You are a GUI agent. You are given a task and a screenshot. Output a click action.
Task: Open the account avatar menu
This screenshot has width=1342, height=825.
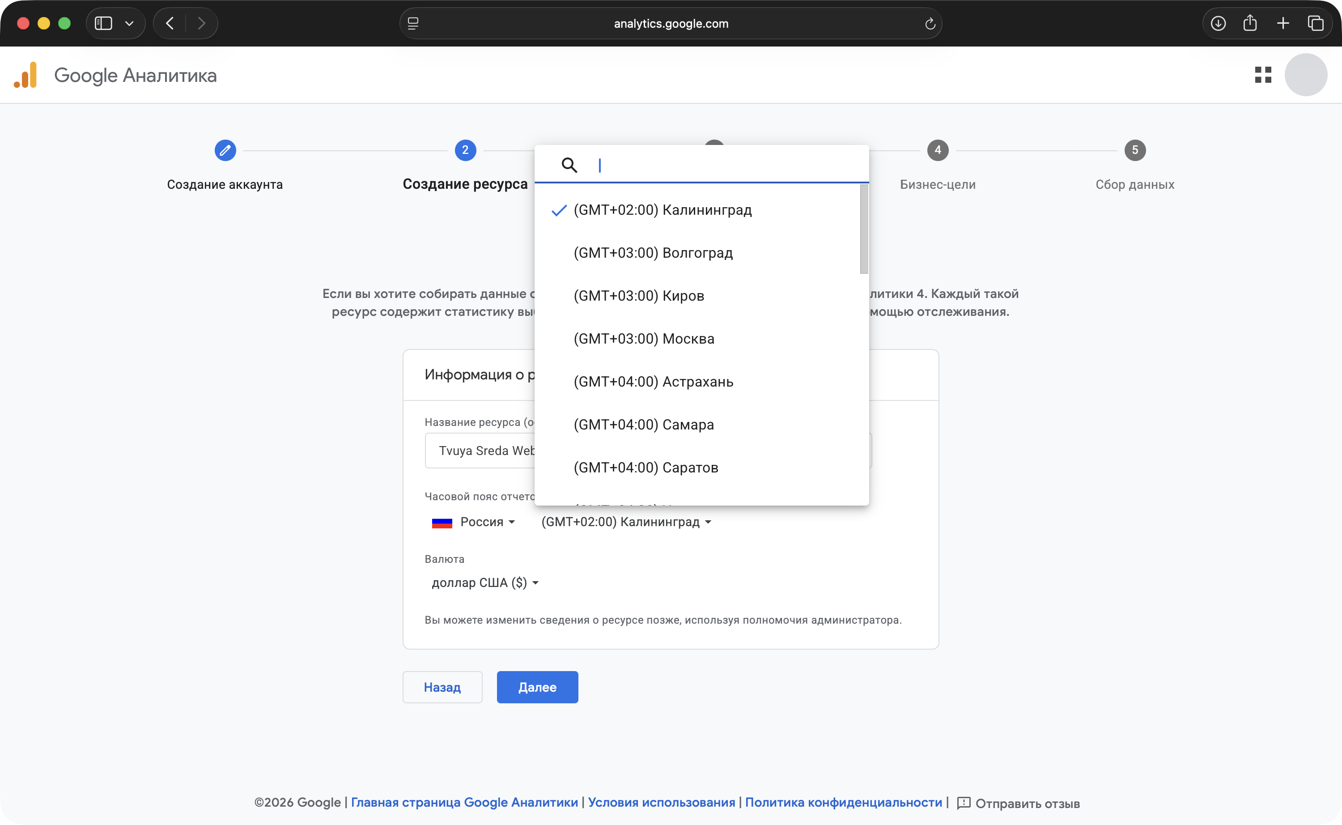pyautogui.click(x=1305, y=75)
